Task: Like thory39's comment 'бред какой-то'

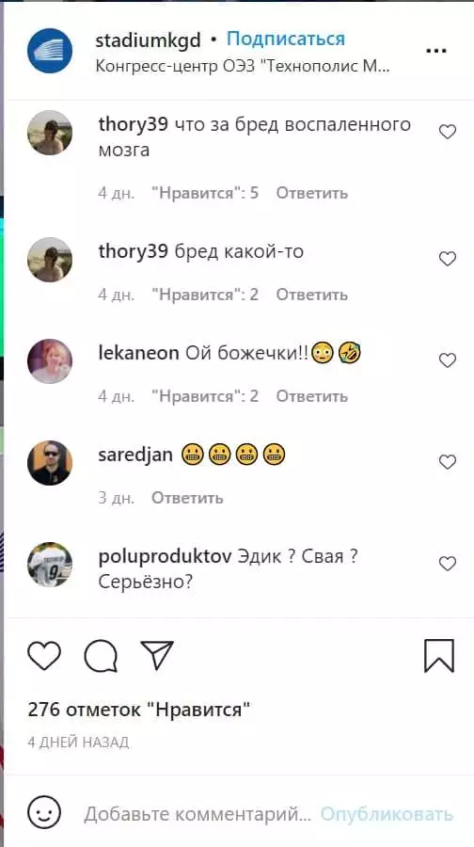Action: click(x=448, y=260)
